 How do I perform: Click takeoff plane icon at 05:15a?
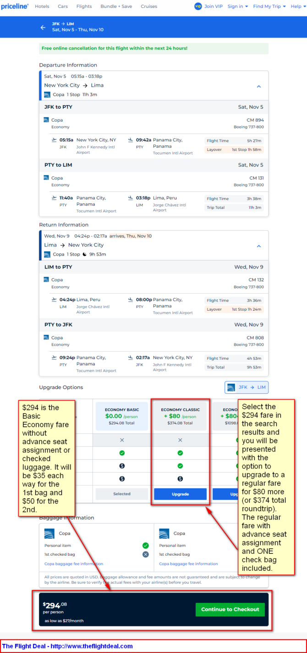coord(55,140)
